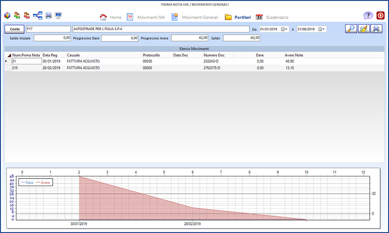Open the 'A' end date calendar dropdown
Screen dimensions: 389x233
pyautogui.click(x=323, y=29)
